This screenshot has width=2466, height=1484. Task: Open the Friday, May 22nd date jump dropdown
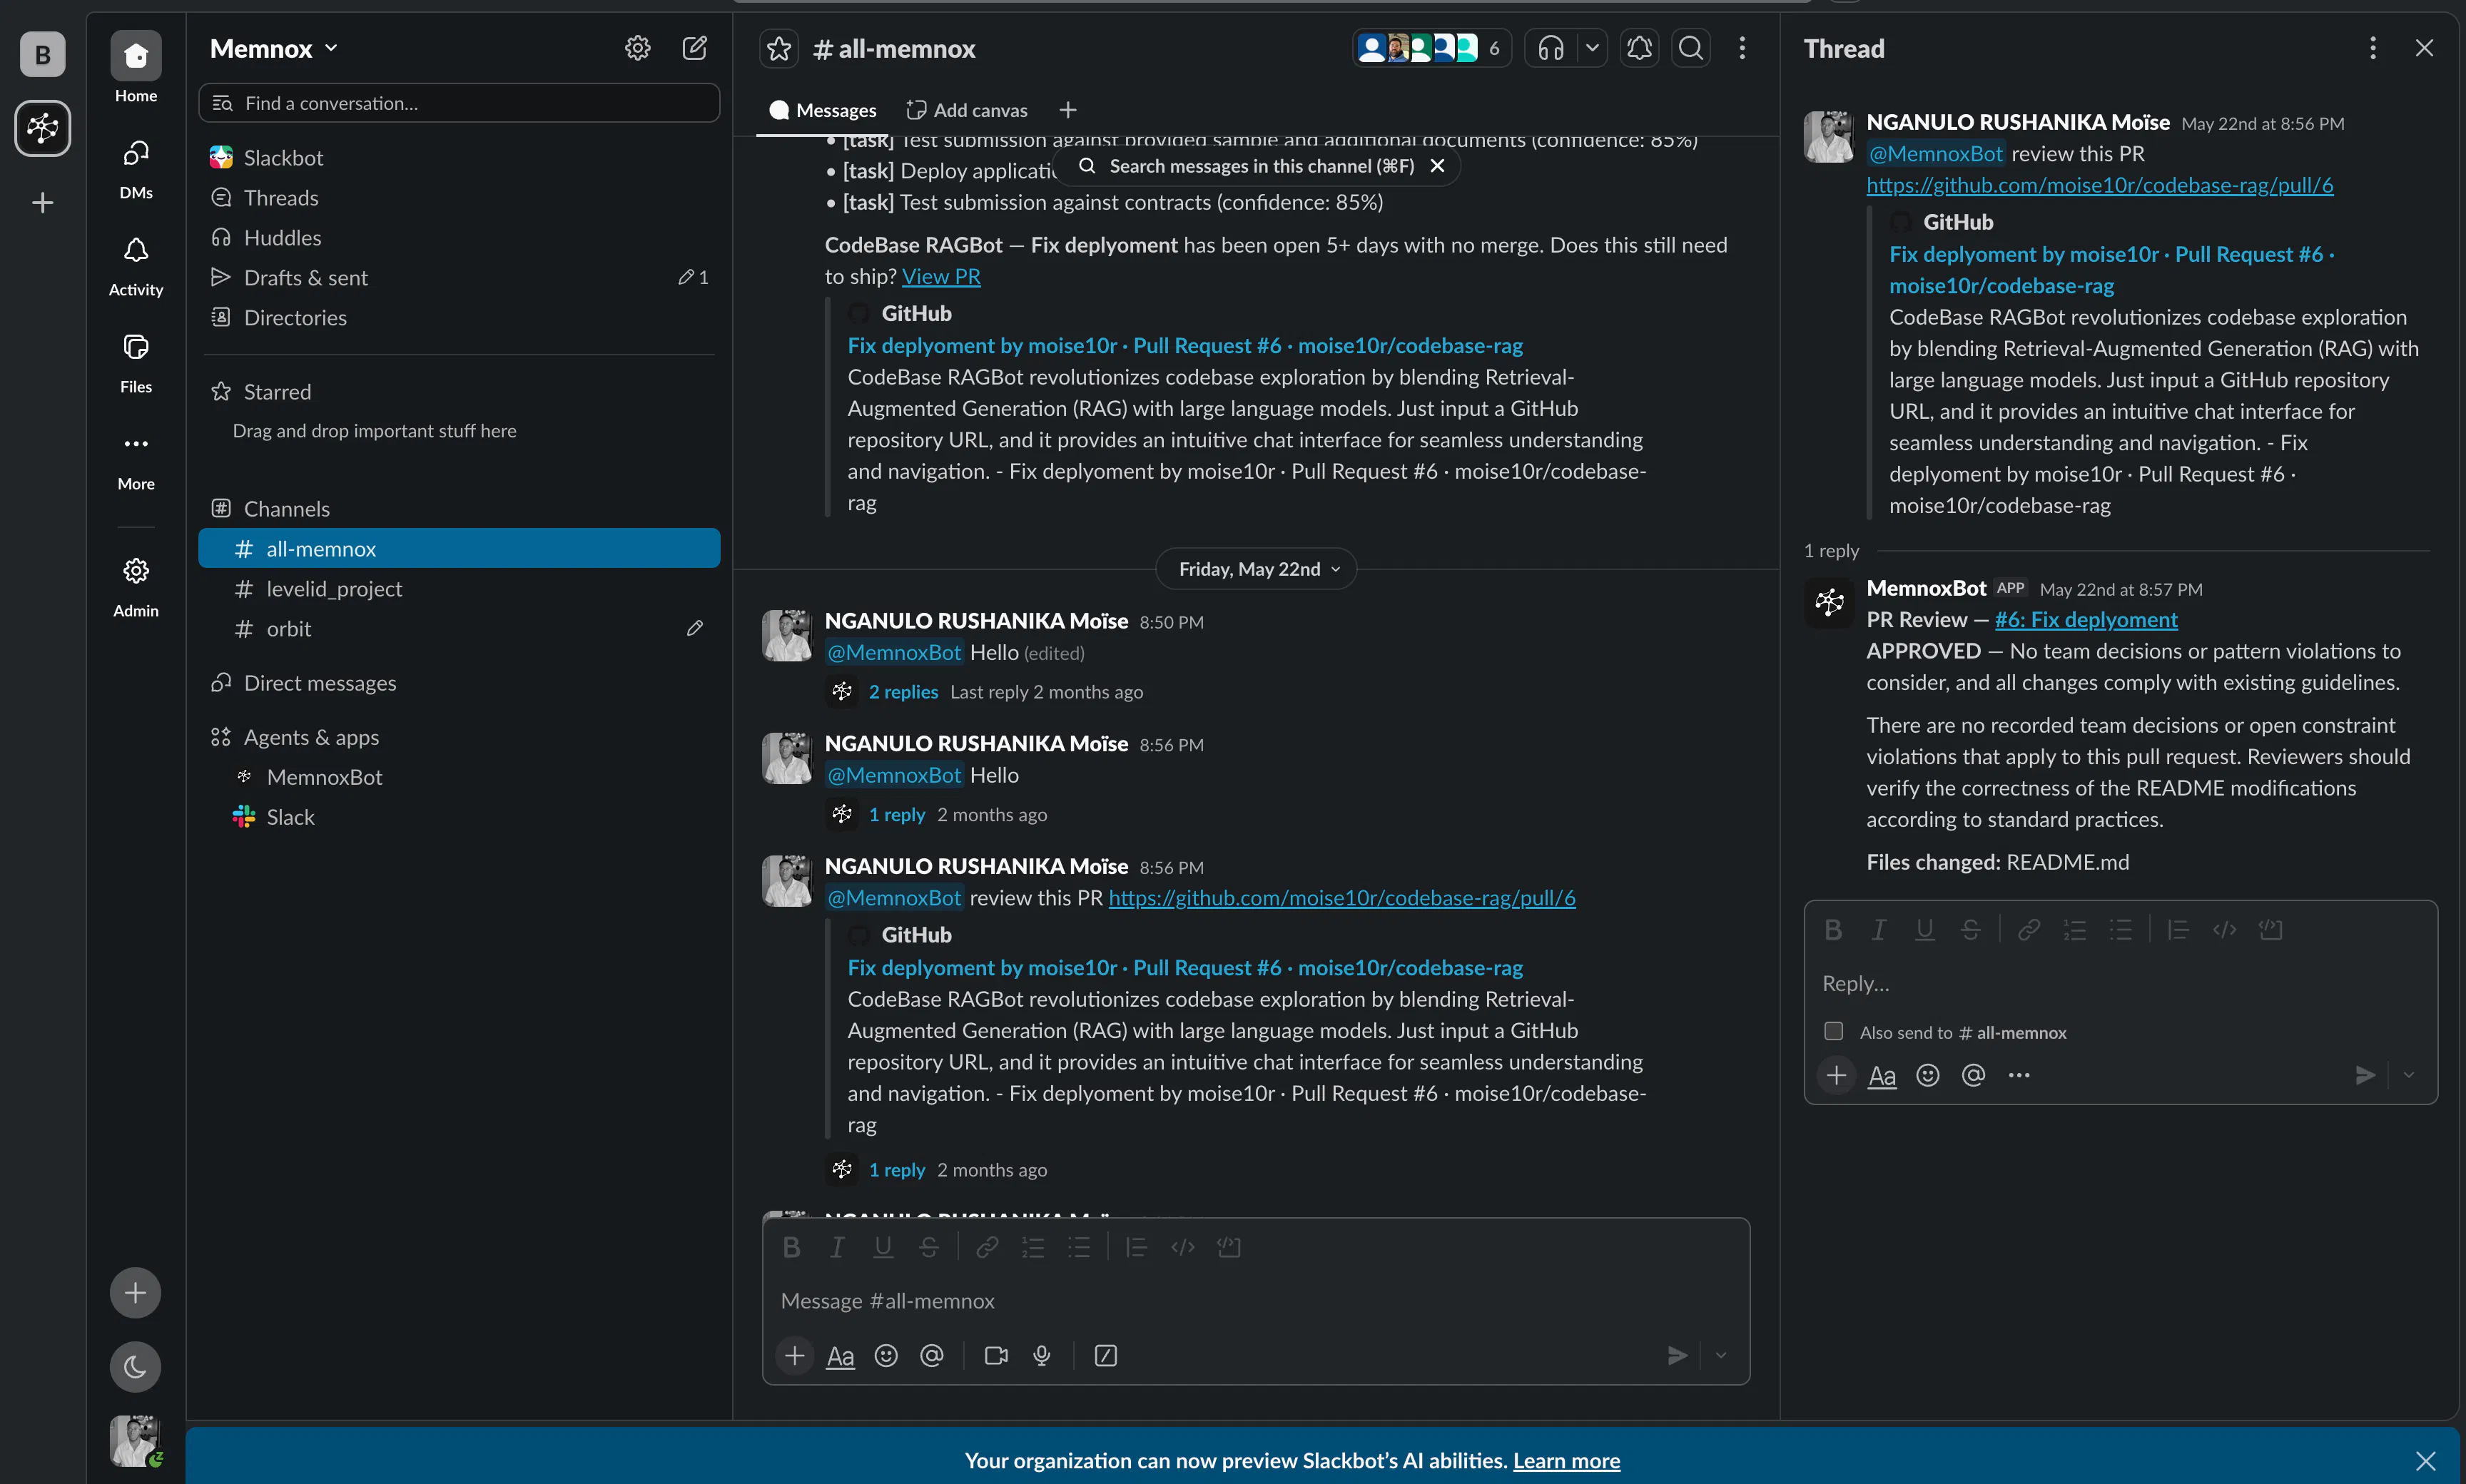pyautogui.click(x=1257, y=569)
